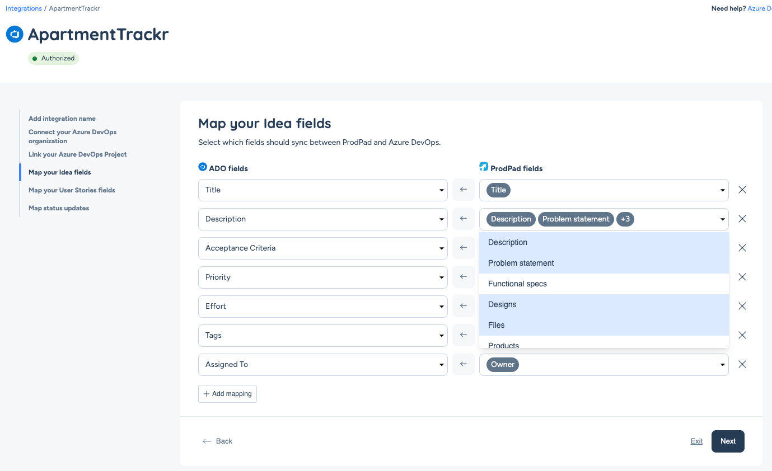Open the Title ADO field dropdown
Image resolution: width=772 pixels, height=471 pixels.
point(323,190)
